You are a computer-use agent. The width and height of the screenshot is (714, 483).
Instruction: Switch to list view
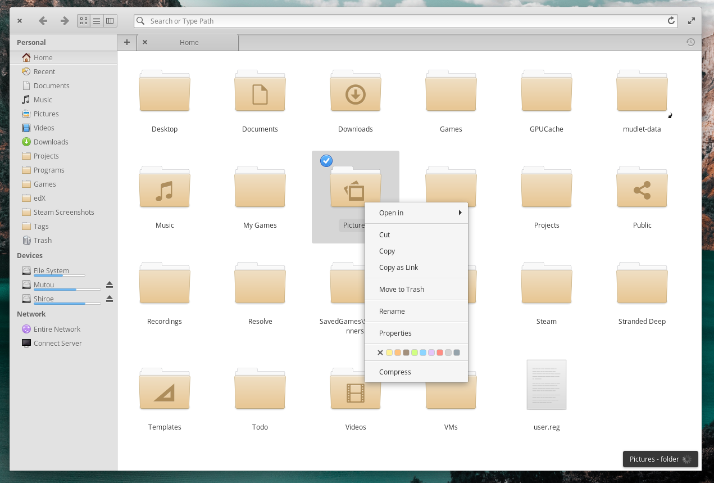tap(97, 21)
